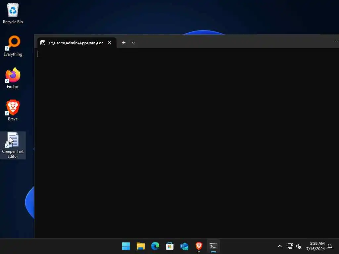
Task: Show hidden system tray icons
Action: pyautogui.click(x=279, y=246)
